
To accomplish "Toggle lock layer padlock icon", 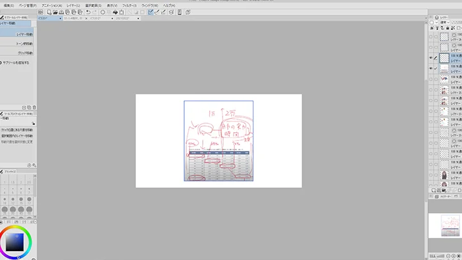I will point(448,28).
